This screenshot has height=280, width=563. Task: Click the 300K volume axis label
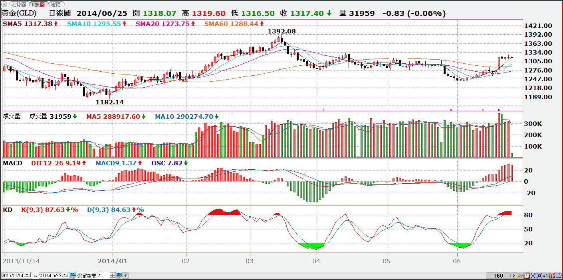(x=533, y=124)
